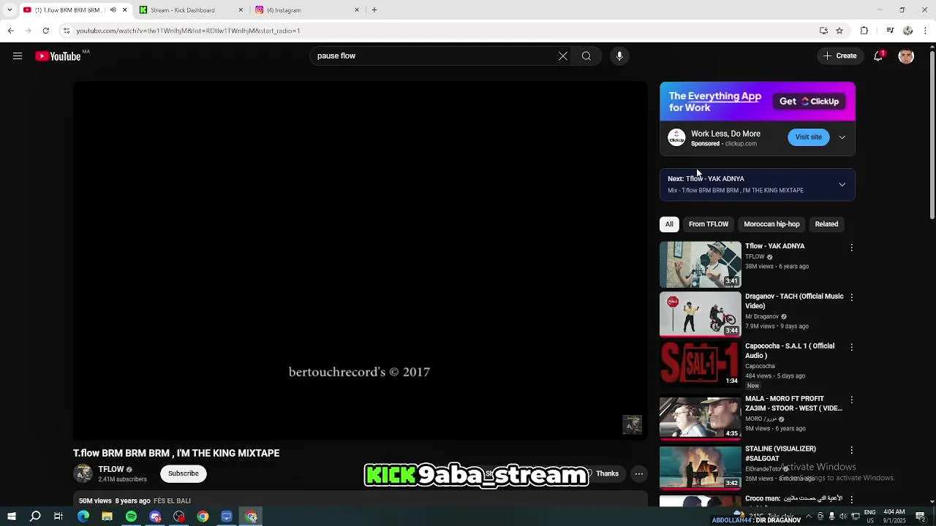Open Windows taskbar search
936x526 pixels.
coord(35,517)
